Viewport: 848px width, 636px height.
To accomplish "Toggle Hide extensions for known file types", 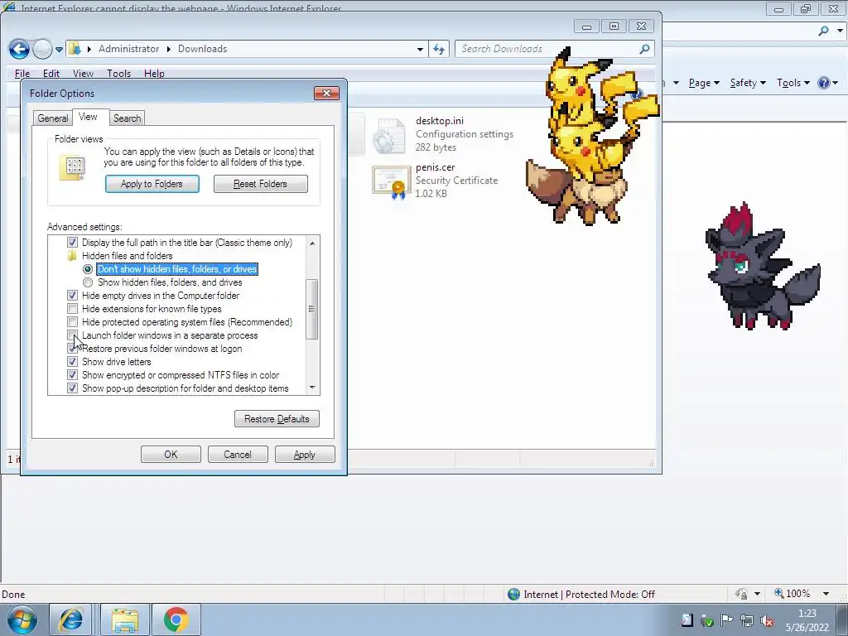I will pyautogui.click(x=72, y=309).
